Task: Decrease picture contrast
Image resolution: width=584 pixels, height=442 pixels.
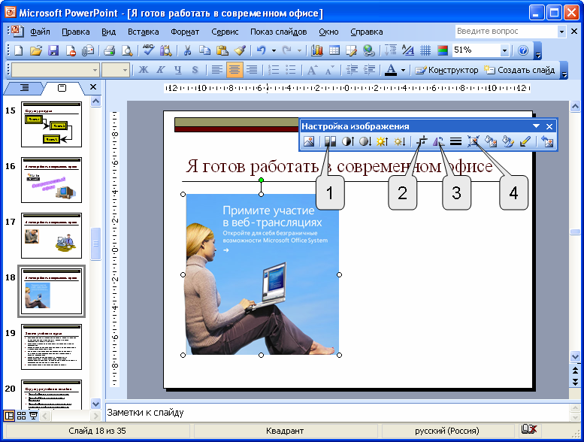Action: tap(365, 141)
